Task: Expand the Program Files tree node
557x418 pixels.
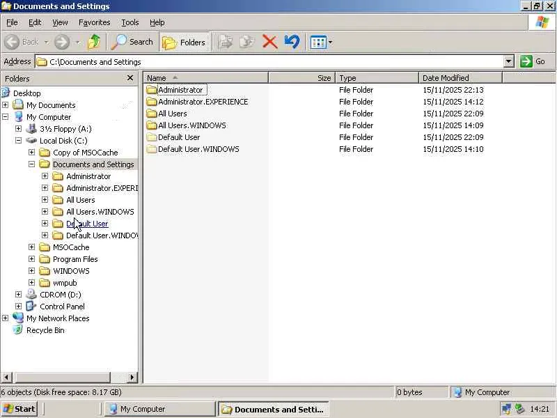Action: tap(31, 258)
